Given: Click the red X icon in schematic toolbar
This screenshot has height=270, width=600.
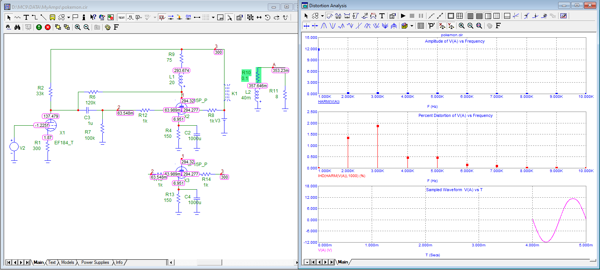Looking at the screenshot, I should 48,27.
